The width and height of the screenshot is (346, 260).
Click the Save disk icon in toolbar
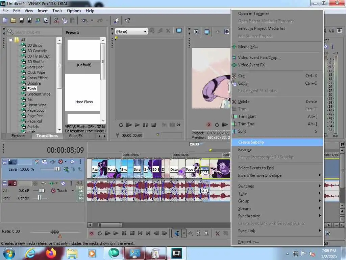[x=21, y=20]
